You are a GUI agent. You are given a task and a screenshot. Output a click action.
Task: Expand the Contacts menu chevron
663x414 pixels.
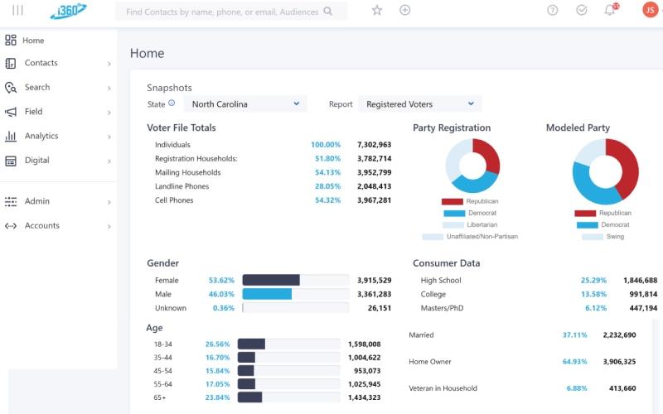coord(109,64)
